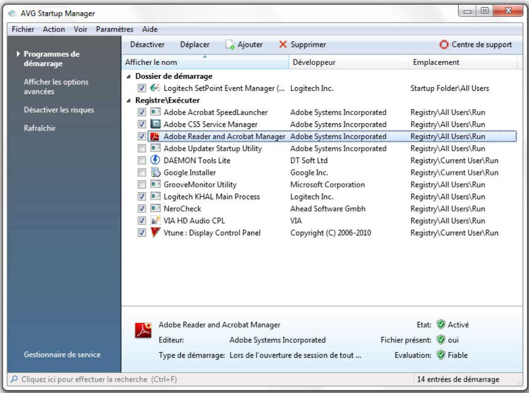
Task: Uncheck Adobe Acrobat SpeedLauncher checkbox
Action: click(x=142, y=112)
